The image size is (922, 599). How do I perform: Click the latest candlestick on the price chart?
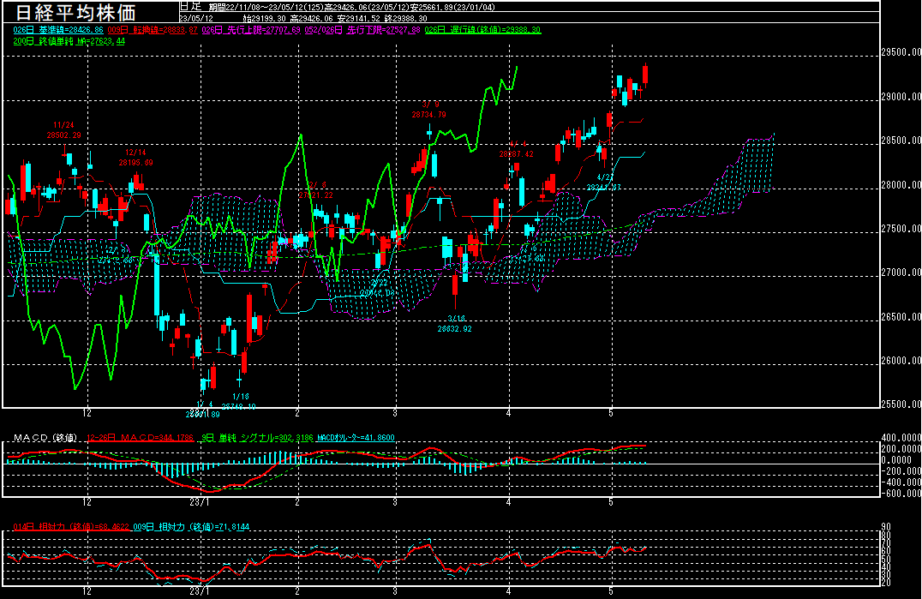[x=645, y=75]
